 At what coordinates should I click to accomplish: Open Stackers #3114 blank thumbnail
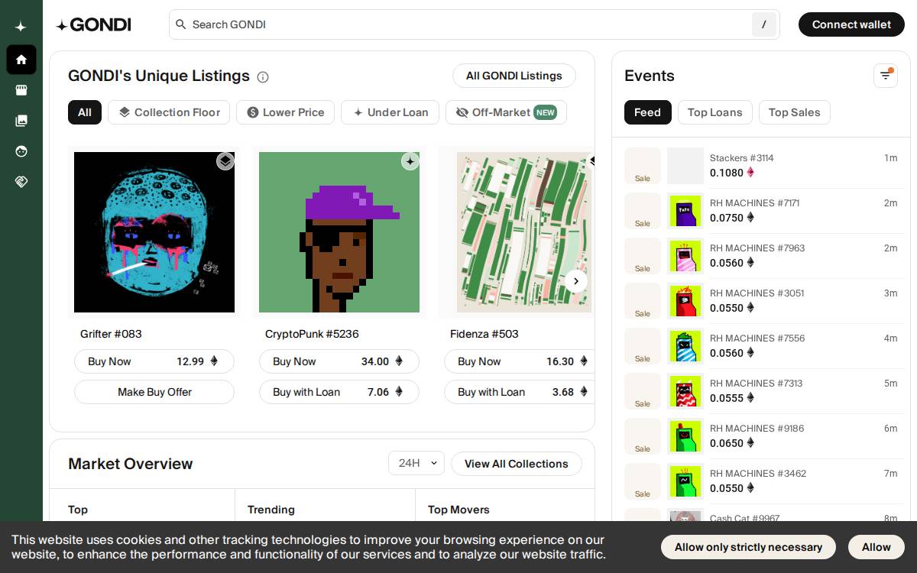(x=685, y=166)
